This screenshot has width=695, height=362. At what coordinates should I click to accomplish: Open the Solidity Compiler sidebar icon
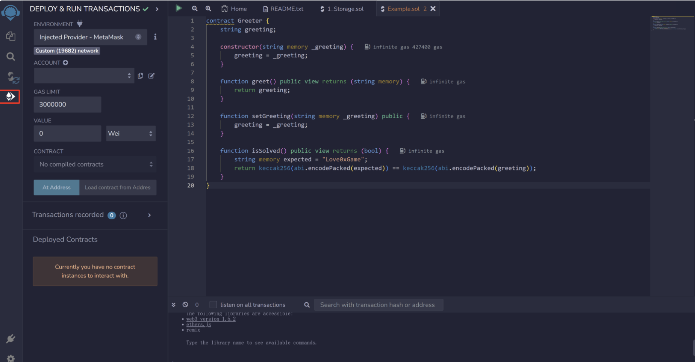[13, 78]
